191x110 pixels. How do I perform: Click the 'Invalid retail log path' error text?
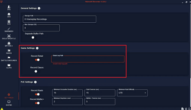click(x=60, y=64)
